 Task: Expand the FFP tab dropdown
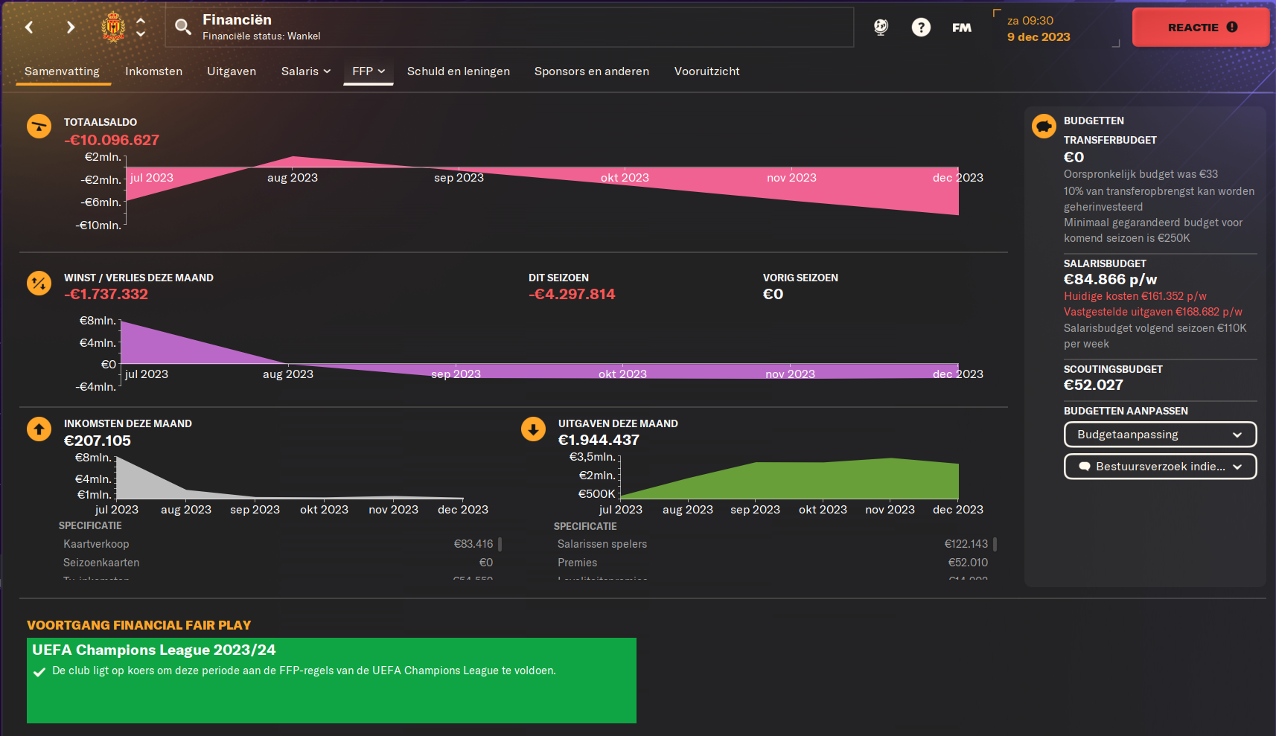(x=369, y=71)
